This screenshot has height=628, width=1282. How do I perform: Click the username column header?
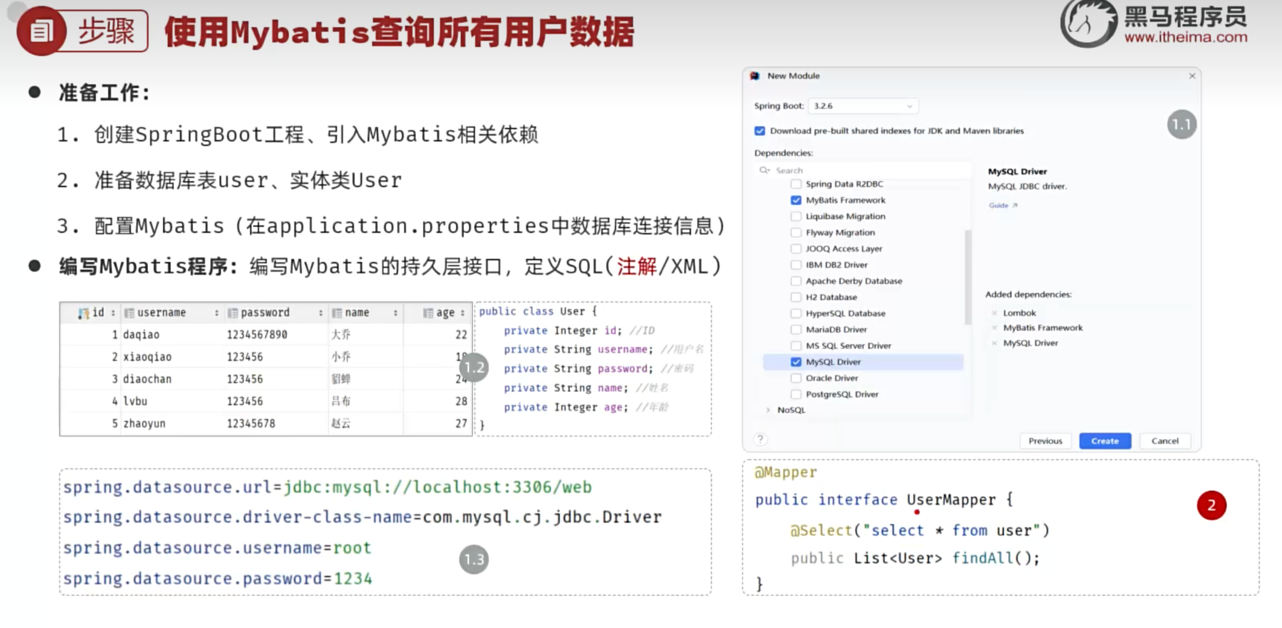tap(173, 313)
